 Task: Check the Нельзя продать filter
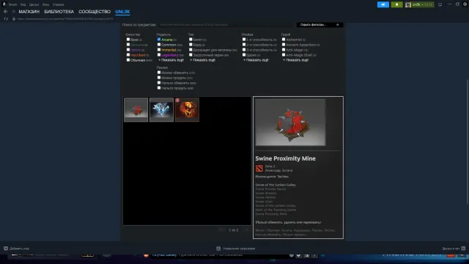(x=159, y=88)
